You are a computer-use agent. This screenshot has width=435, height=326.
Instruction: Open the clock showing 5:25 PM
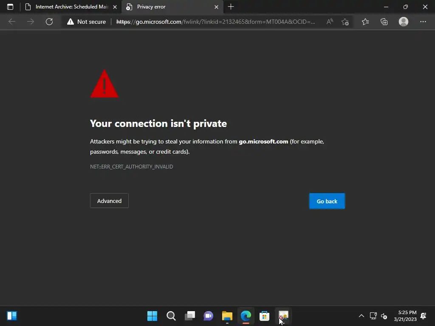(405, 316)
